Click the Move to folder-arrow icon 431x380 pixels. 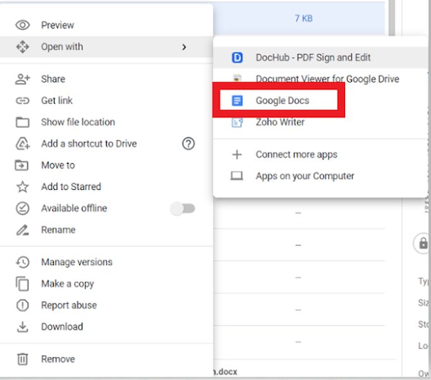pos(21,165)
